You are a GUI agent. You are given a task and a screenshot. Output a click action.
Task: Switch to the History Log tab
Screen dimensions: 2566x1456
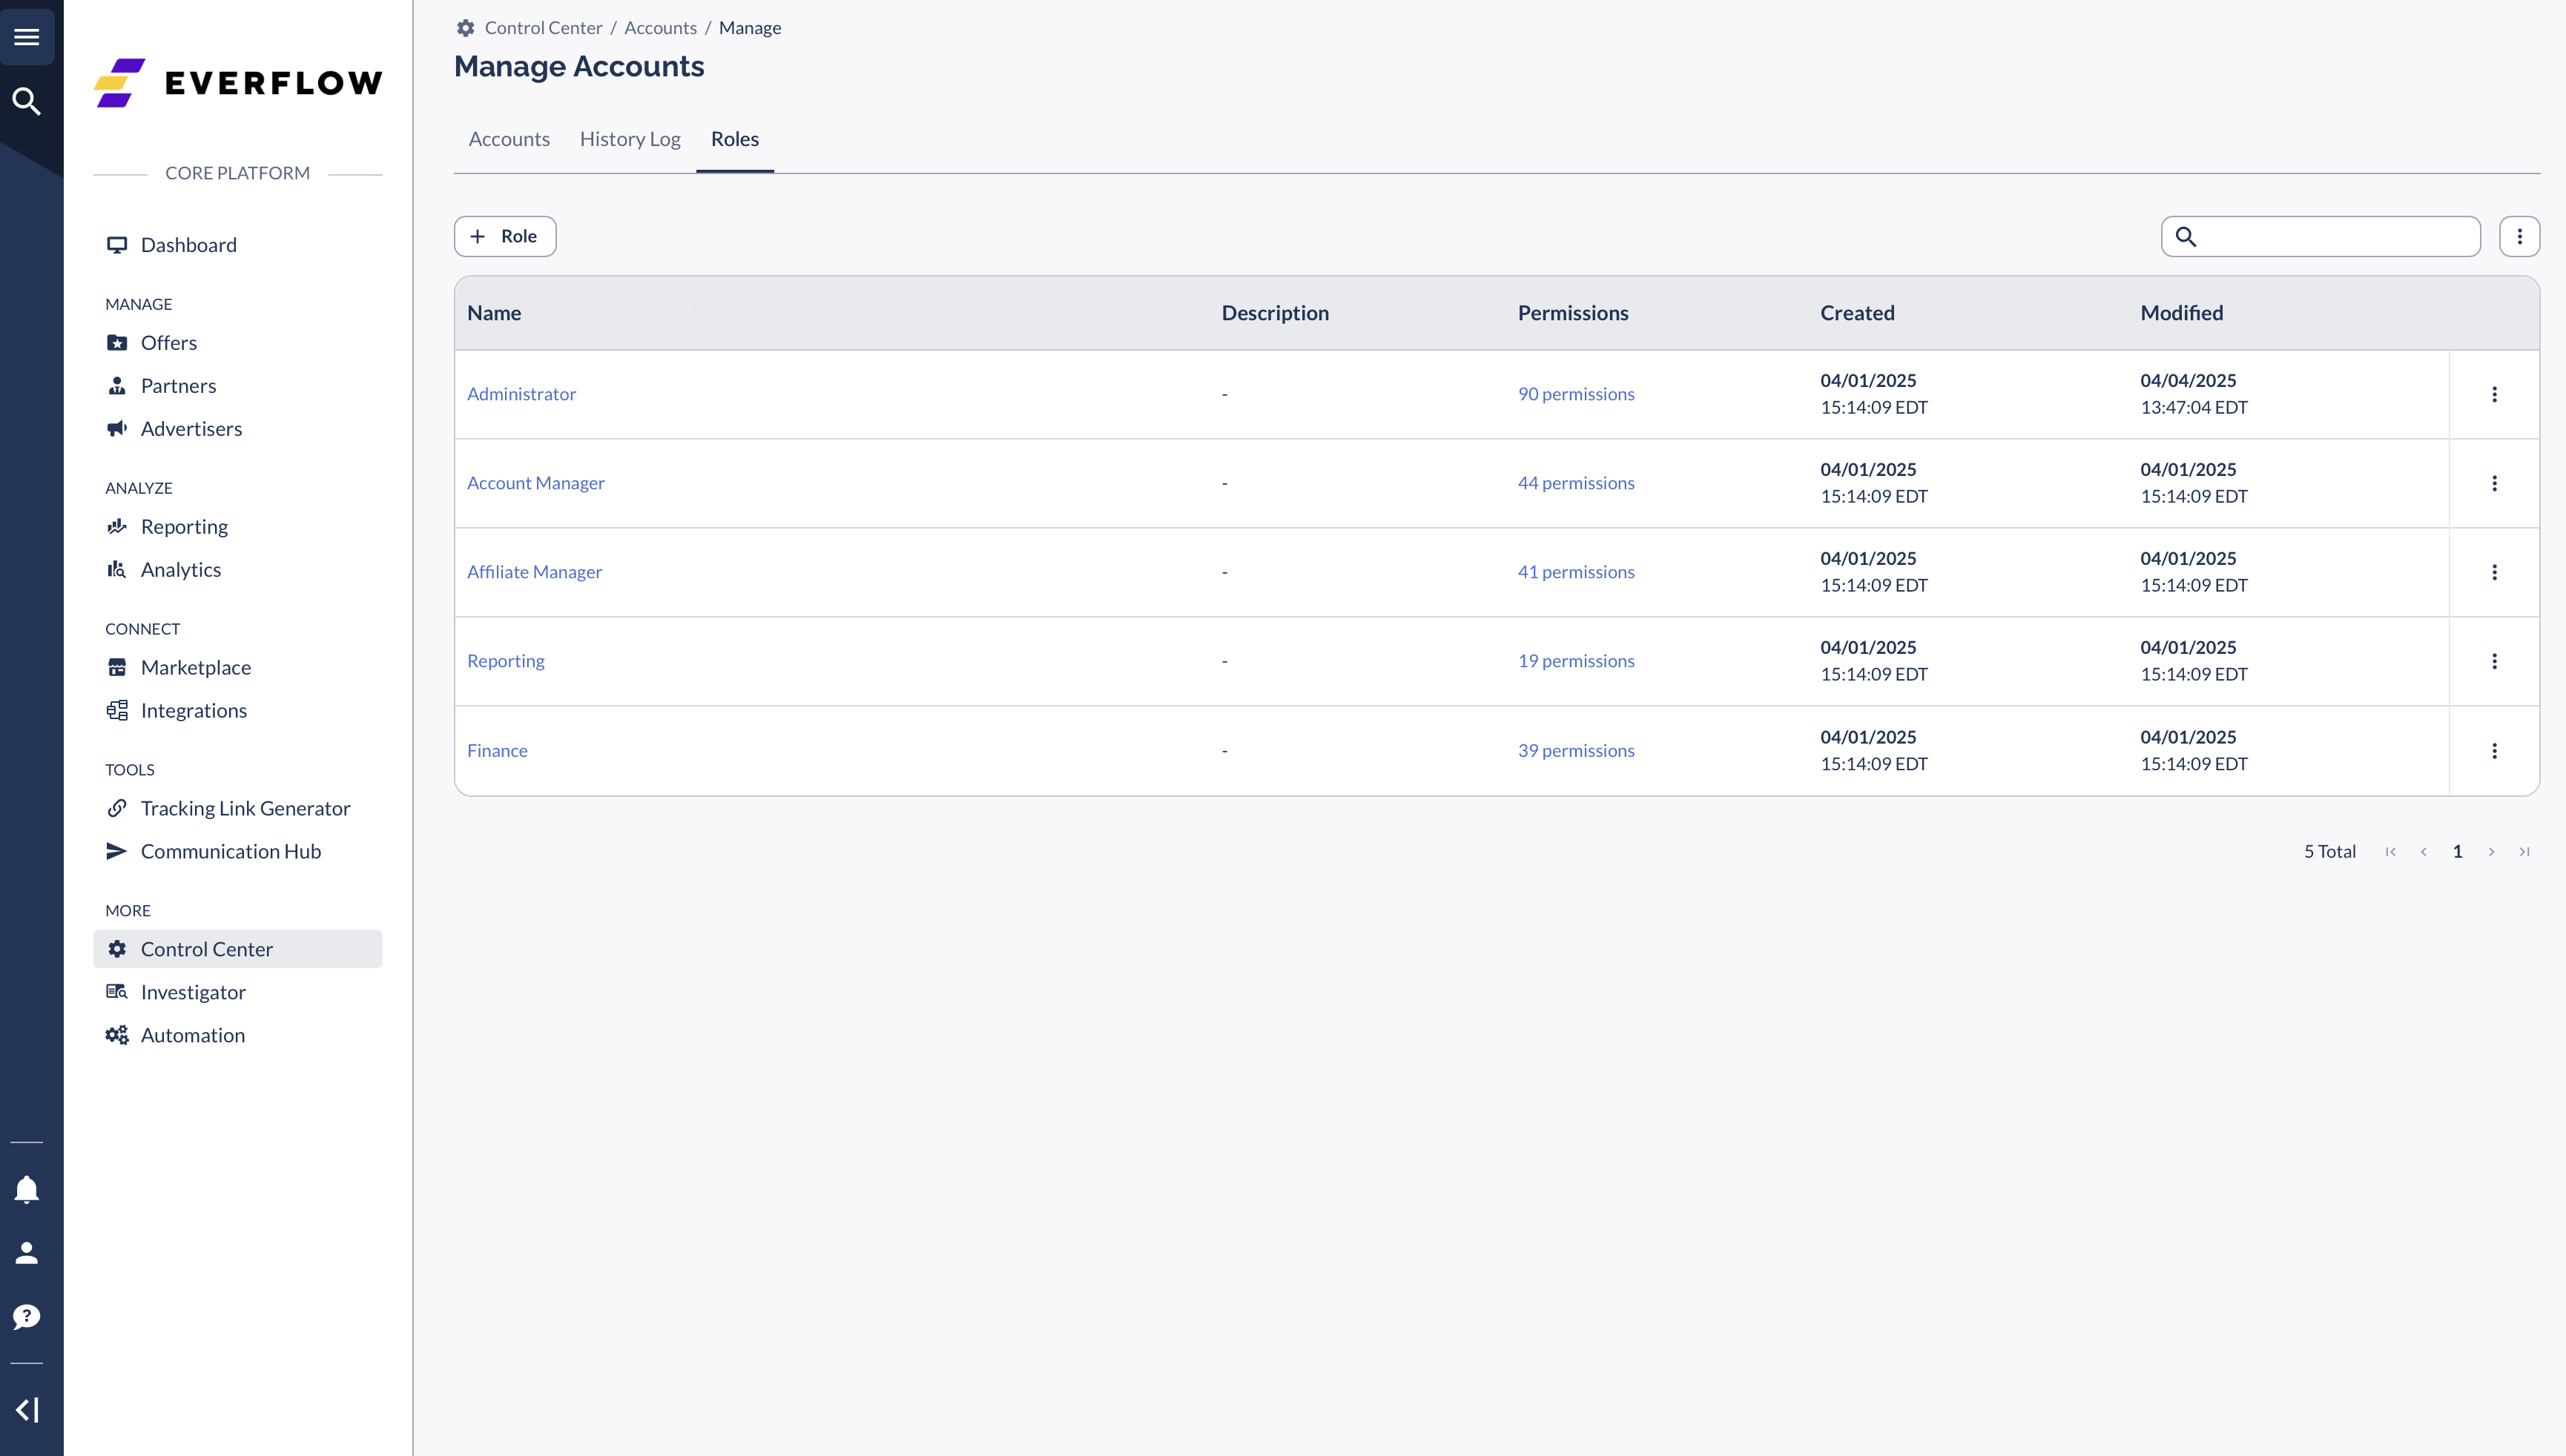[x=630, y=139]
